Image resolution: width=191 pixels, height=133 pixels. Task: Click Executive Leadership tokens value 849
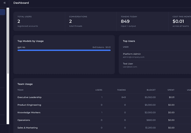[124, 97]
